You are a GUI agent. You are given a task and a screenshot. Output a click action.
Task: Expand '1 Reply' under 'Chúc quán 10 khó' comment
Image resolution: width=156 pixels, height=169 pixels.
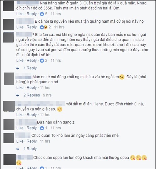pos(30,149)
